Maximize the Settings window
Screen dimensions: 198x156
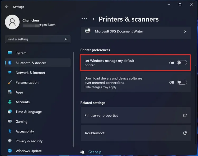pos(180,5)
